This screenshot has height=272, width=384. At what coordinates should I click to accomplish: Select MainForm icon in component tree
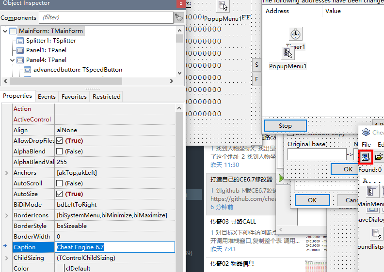[x=13, y=31]
